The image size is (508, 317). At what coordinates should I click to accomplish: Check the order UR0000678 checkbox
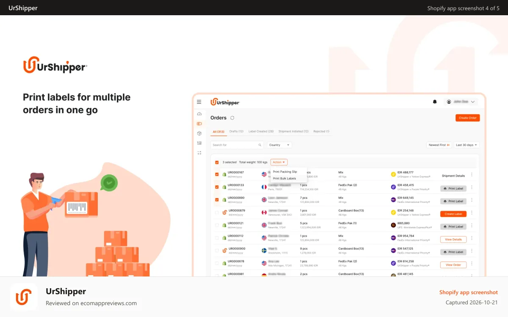pos(217,263)
